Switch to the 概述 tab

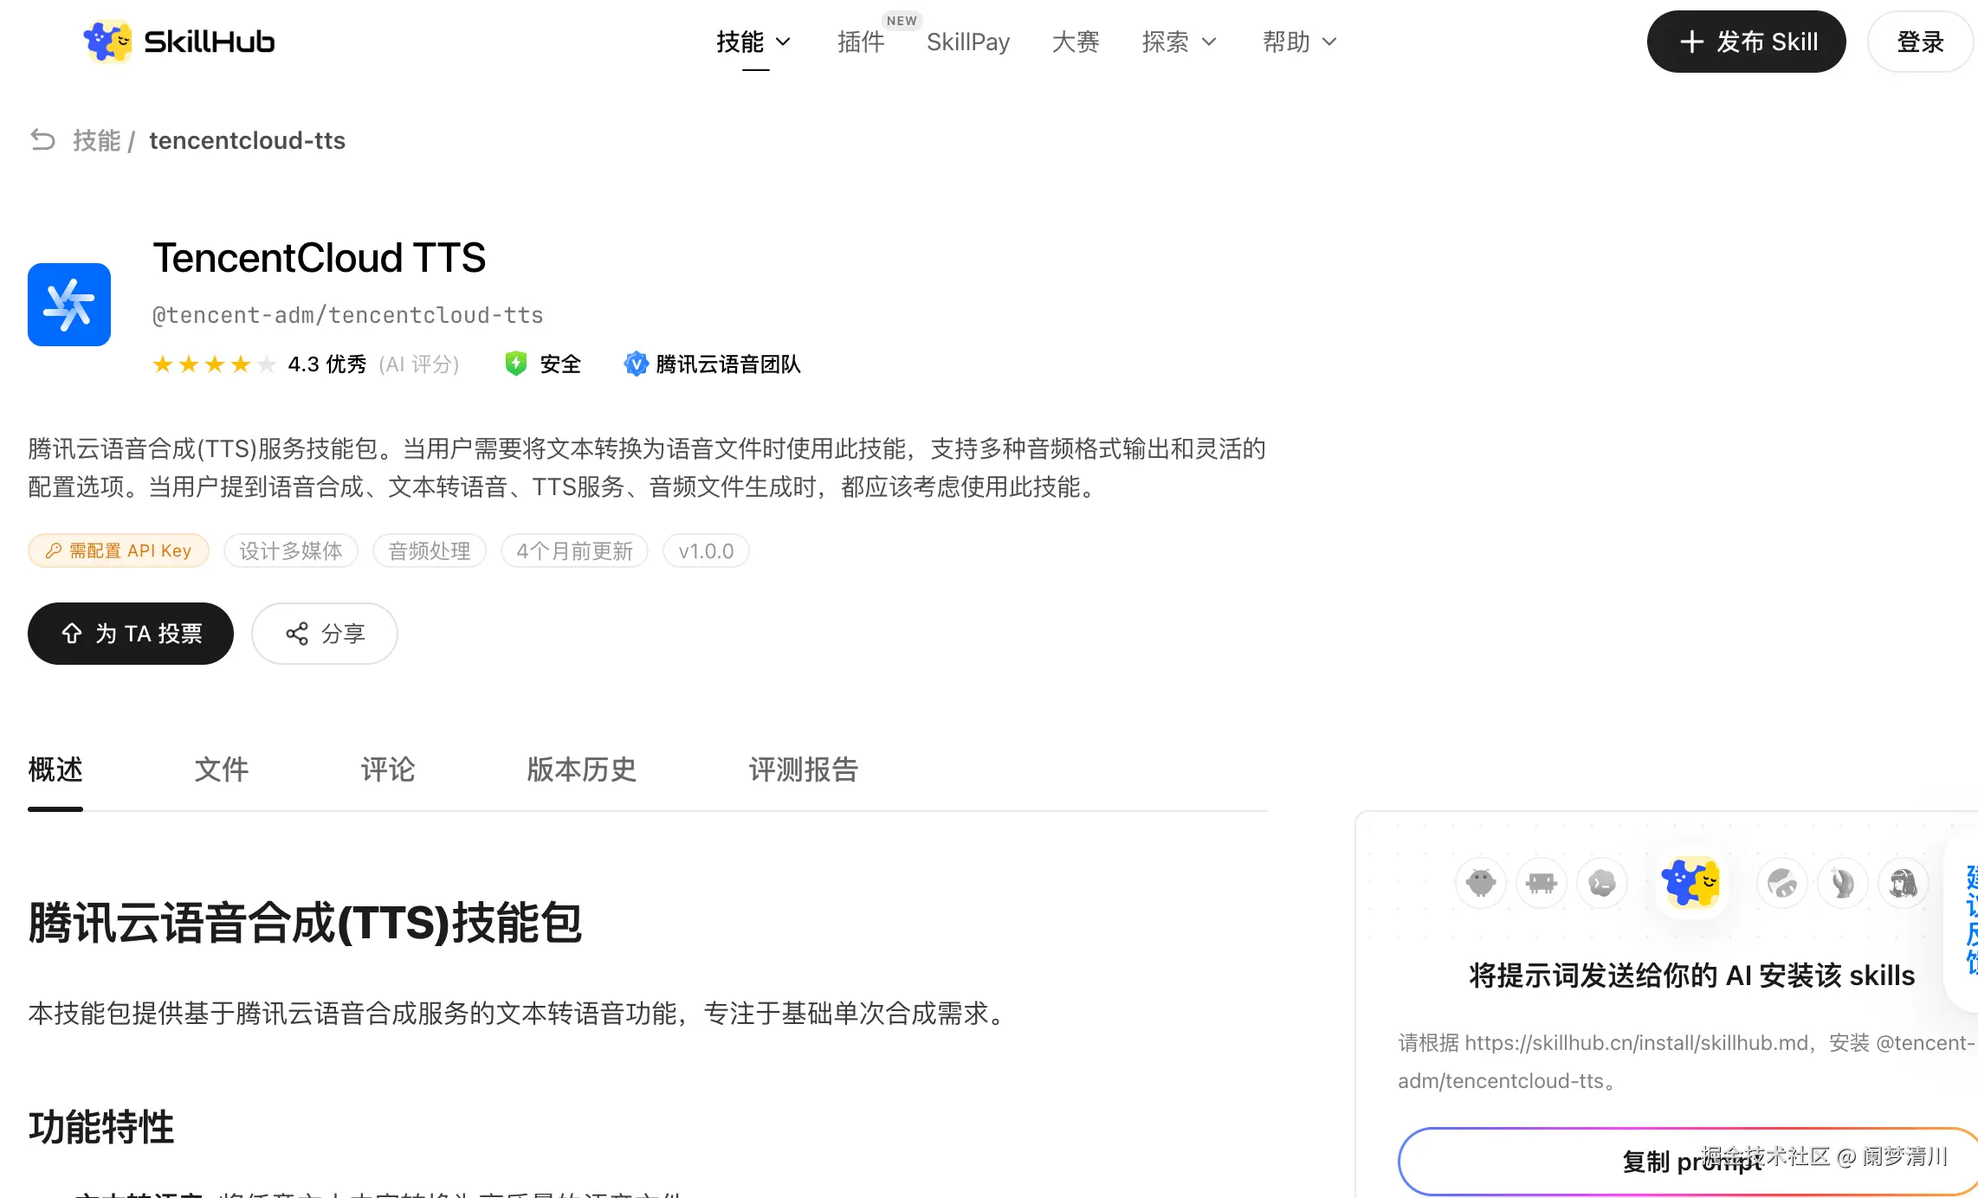(x=55, y=770)
